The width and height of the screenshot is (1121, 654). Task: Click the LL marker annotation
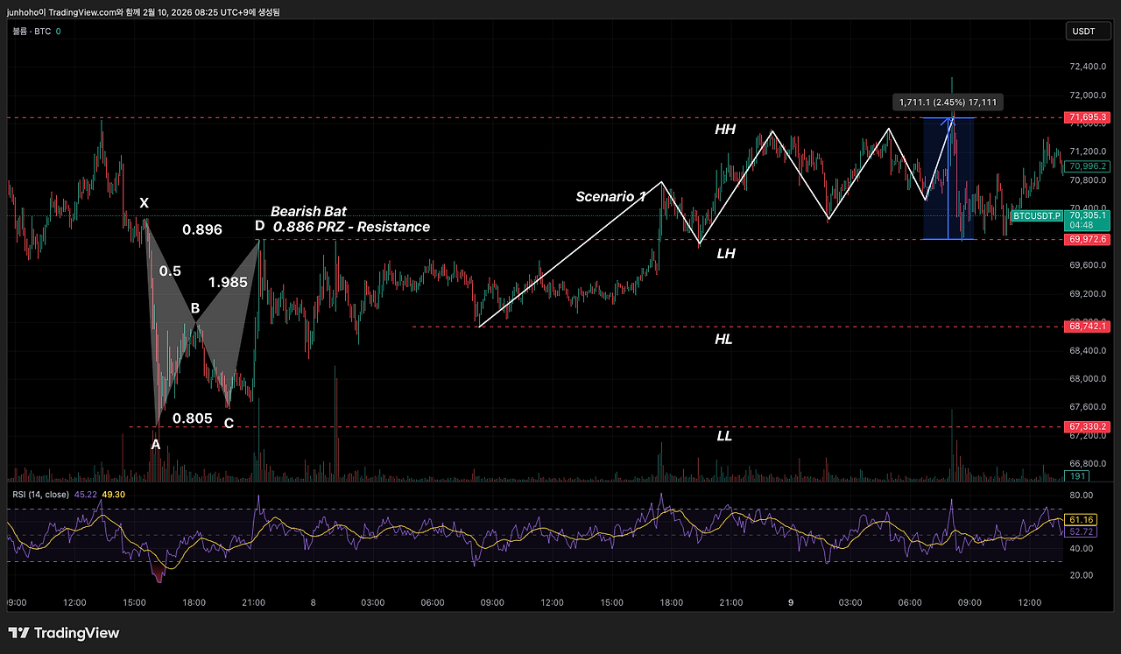724,435
